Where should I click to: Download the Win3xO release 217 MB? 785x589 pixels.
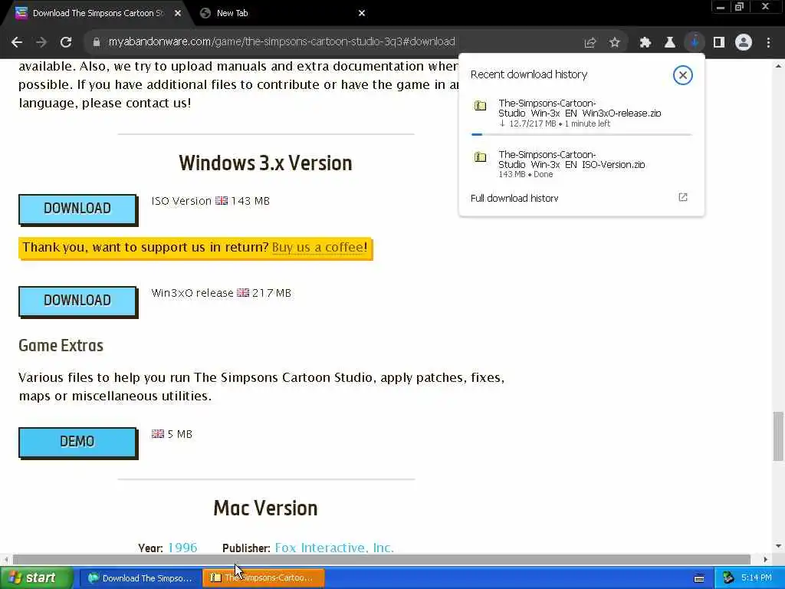tap(77, 301)
